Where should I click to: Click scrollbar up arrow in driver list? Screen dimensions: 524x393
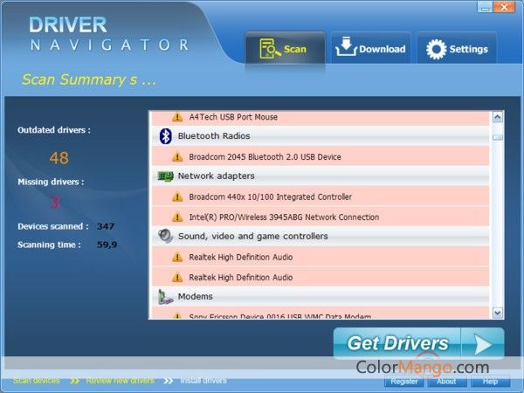coord(498,116)
